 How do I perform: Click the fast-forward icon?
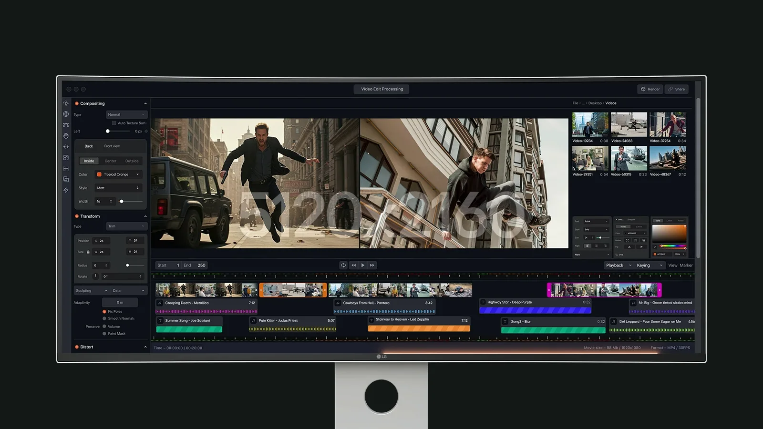pyautogui.click(x=372, y=265)
